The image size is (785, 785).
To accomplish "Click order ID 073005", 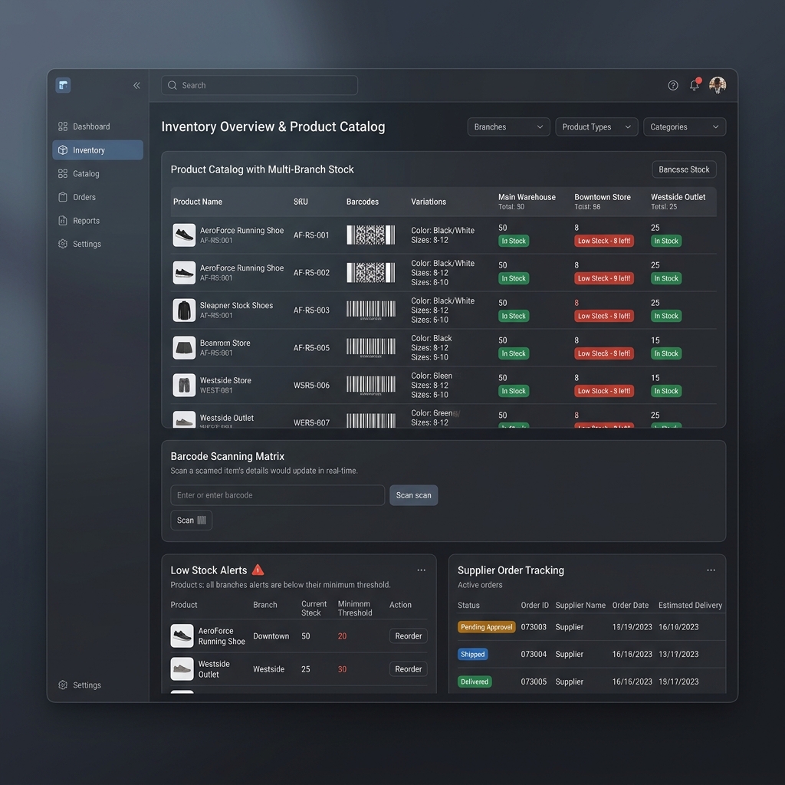I will 534,682.
